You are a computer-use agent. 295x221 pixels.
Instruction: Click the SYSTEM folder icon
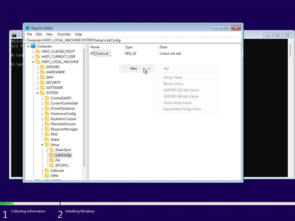click(x=43, y=93)
